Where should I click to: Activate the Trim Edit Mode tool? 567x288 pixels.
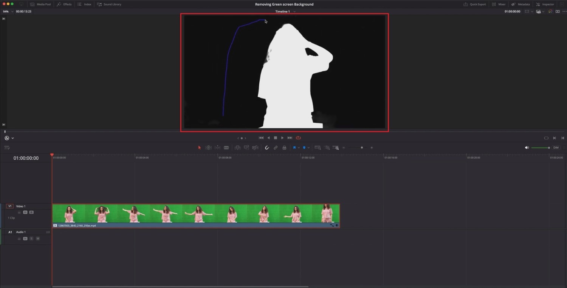208,148
